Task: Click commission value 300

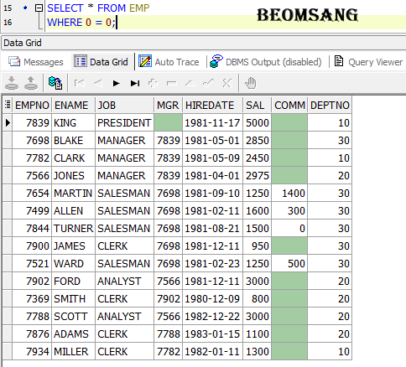Action: tap(289, 210)
